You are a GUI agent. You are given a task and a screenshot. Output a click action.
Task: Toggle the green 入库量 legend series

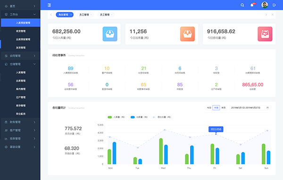116,117
